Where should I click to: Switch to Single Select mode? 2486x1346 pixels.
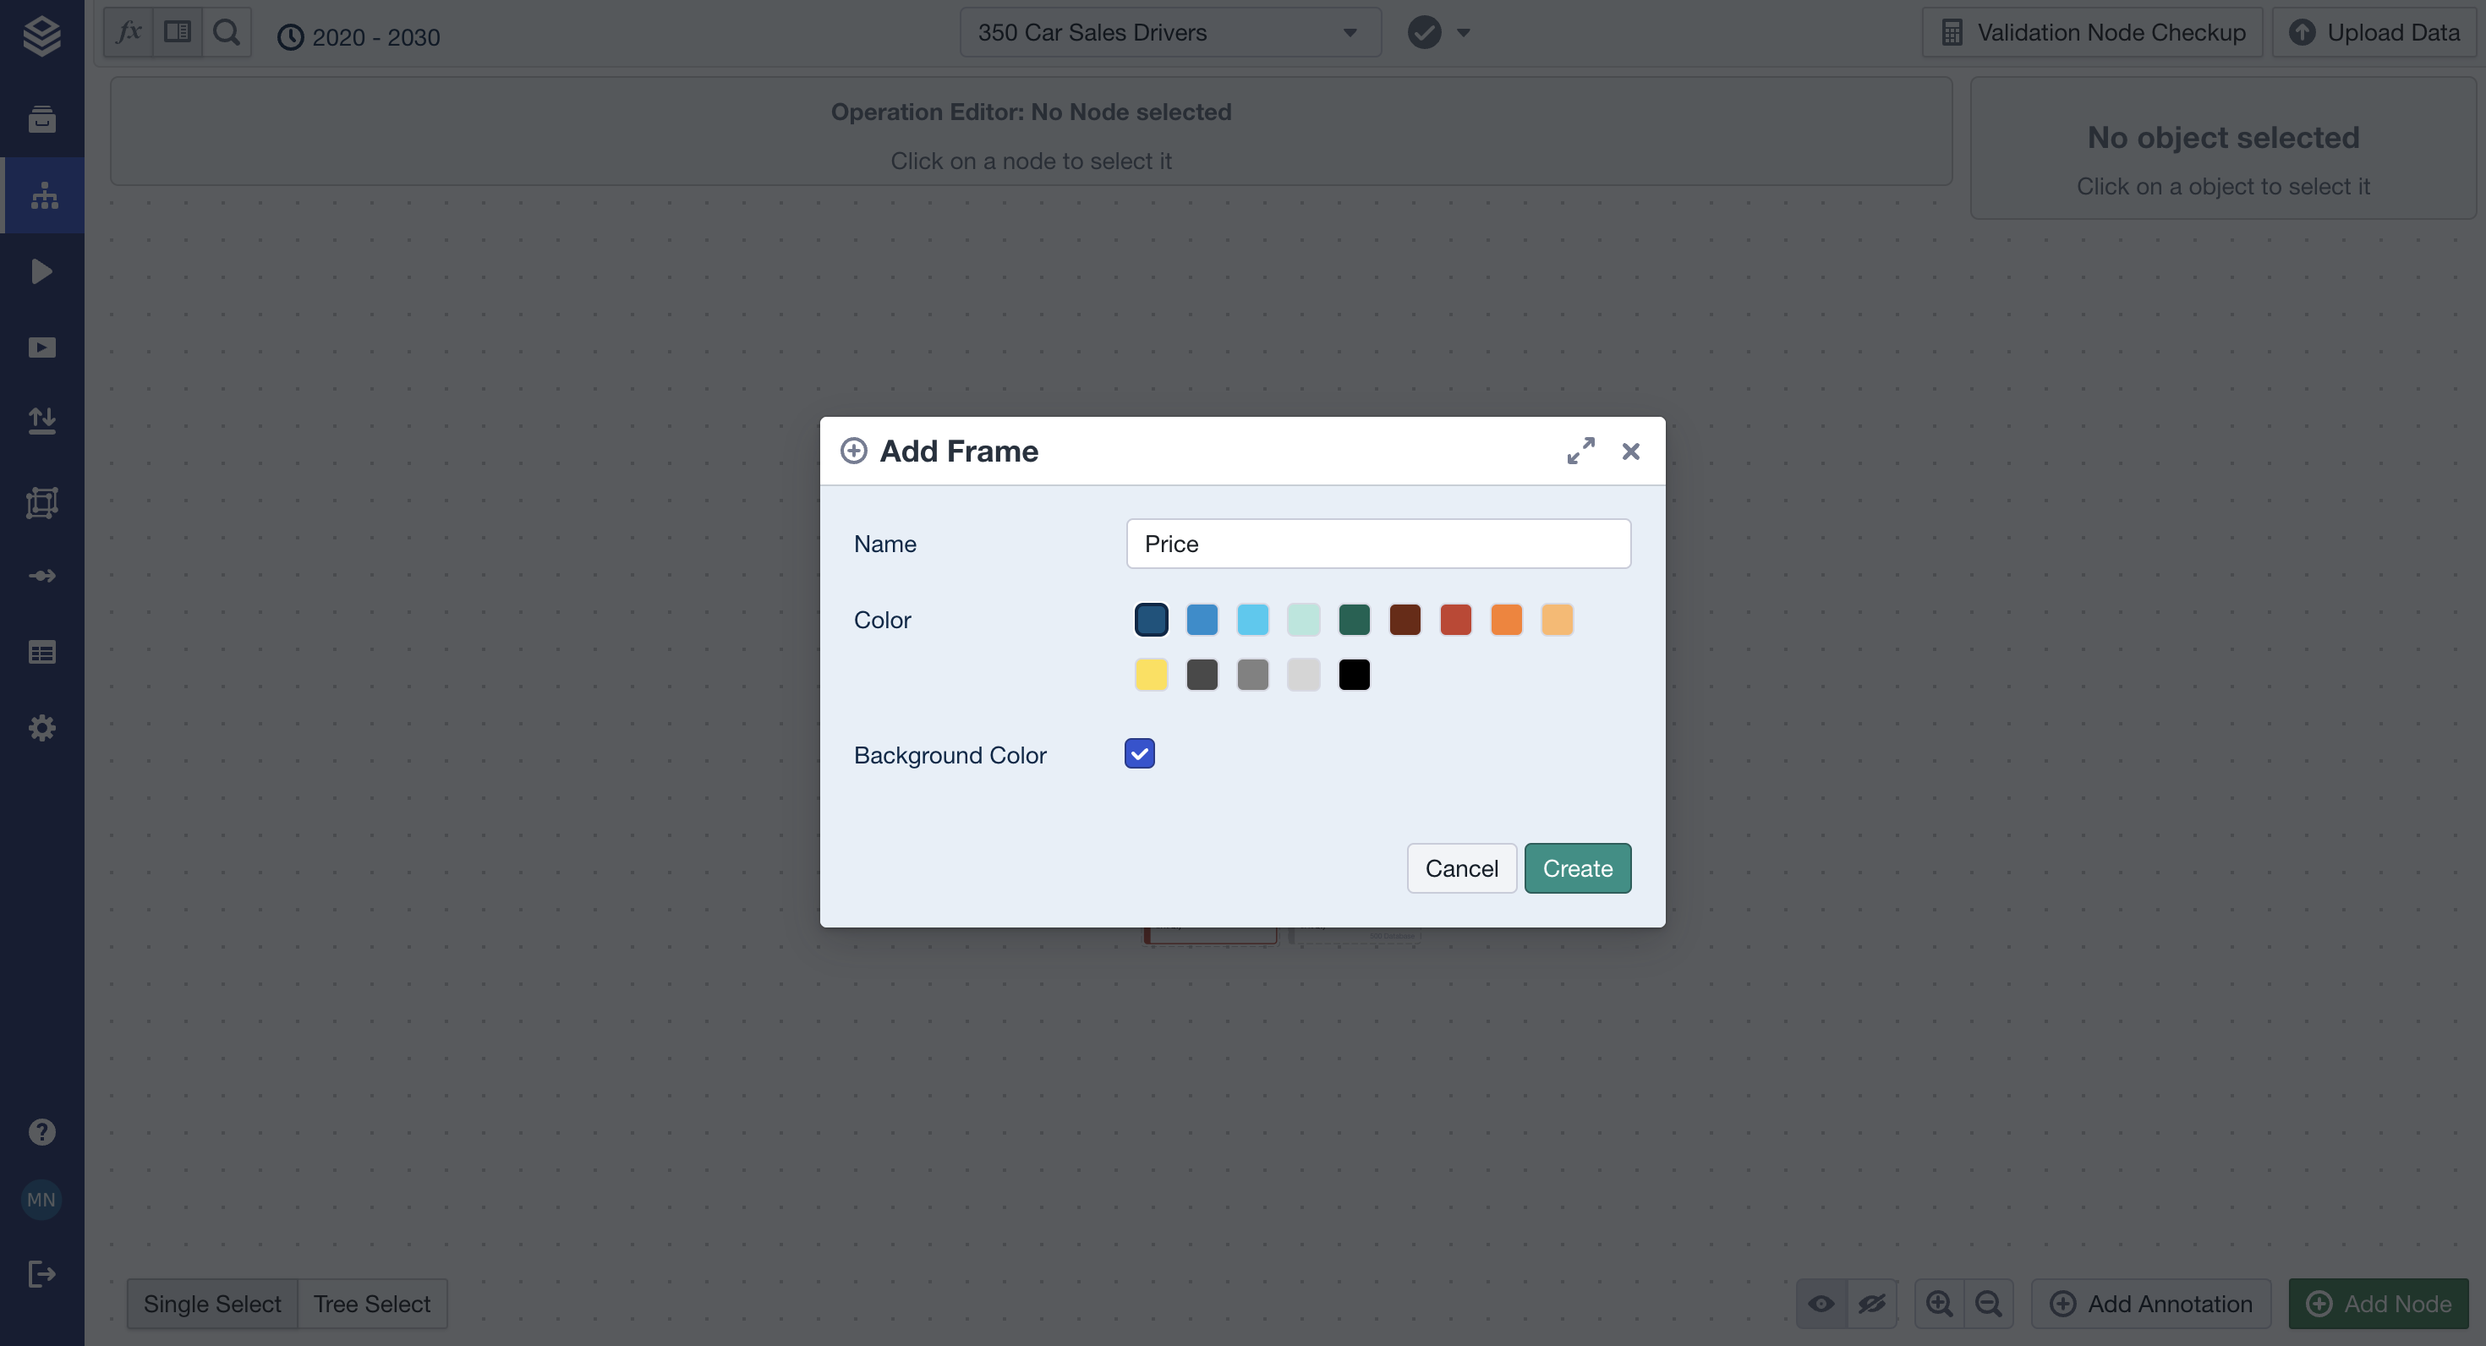point(212,1304)
